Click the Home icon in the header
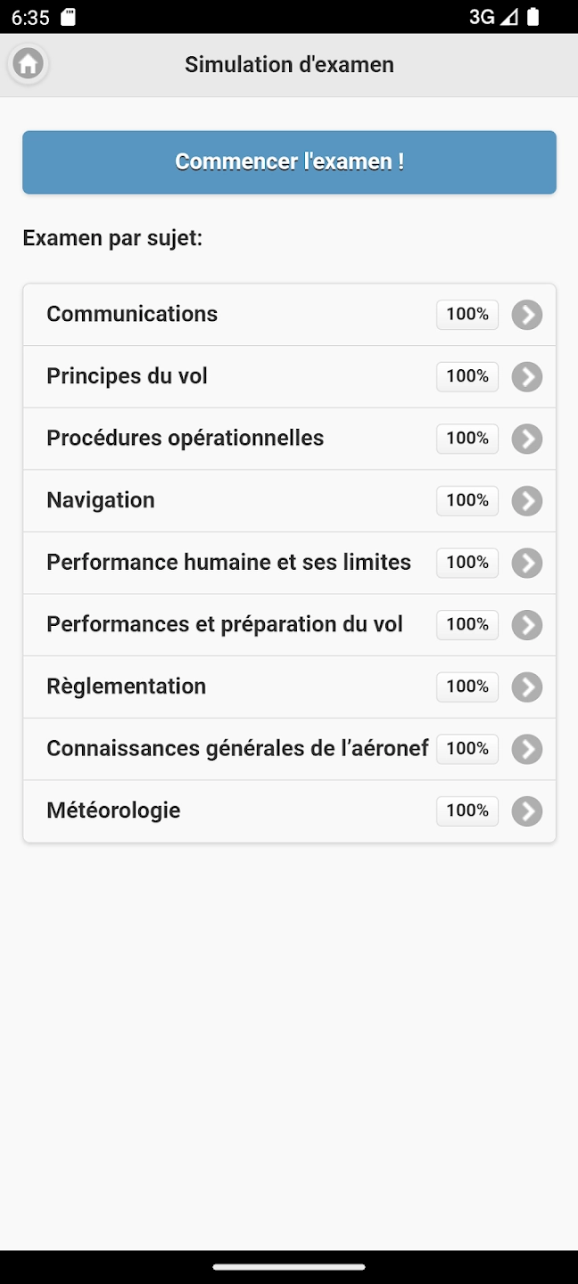Screen dimensions: 578x1284 [x=28, y=64]
